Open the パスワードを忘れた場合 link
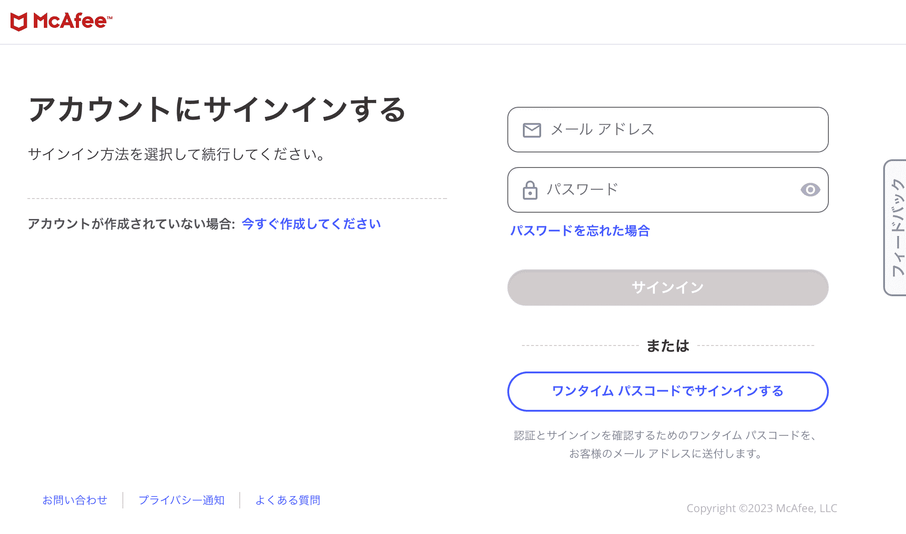 click(580, 231)
